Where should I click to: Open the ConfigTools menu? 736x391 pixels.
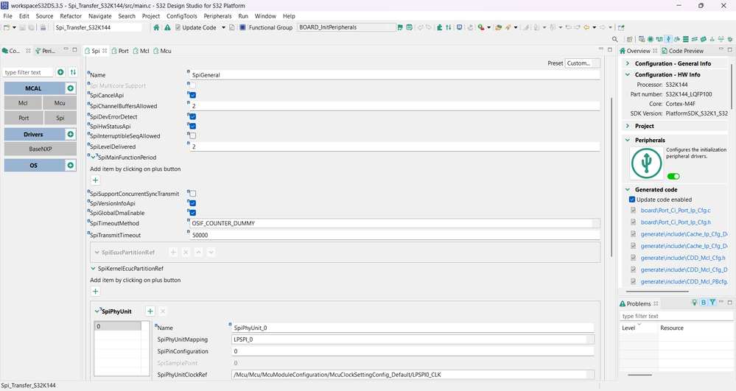point(182,16)
